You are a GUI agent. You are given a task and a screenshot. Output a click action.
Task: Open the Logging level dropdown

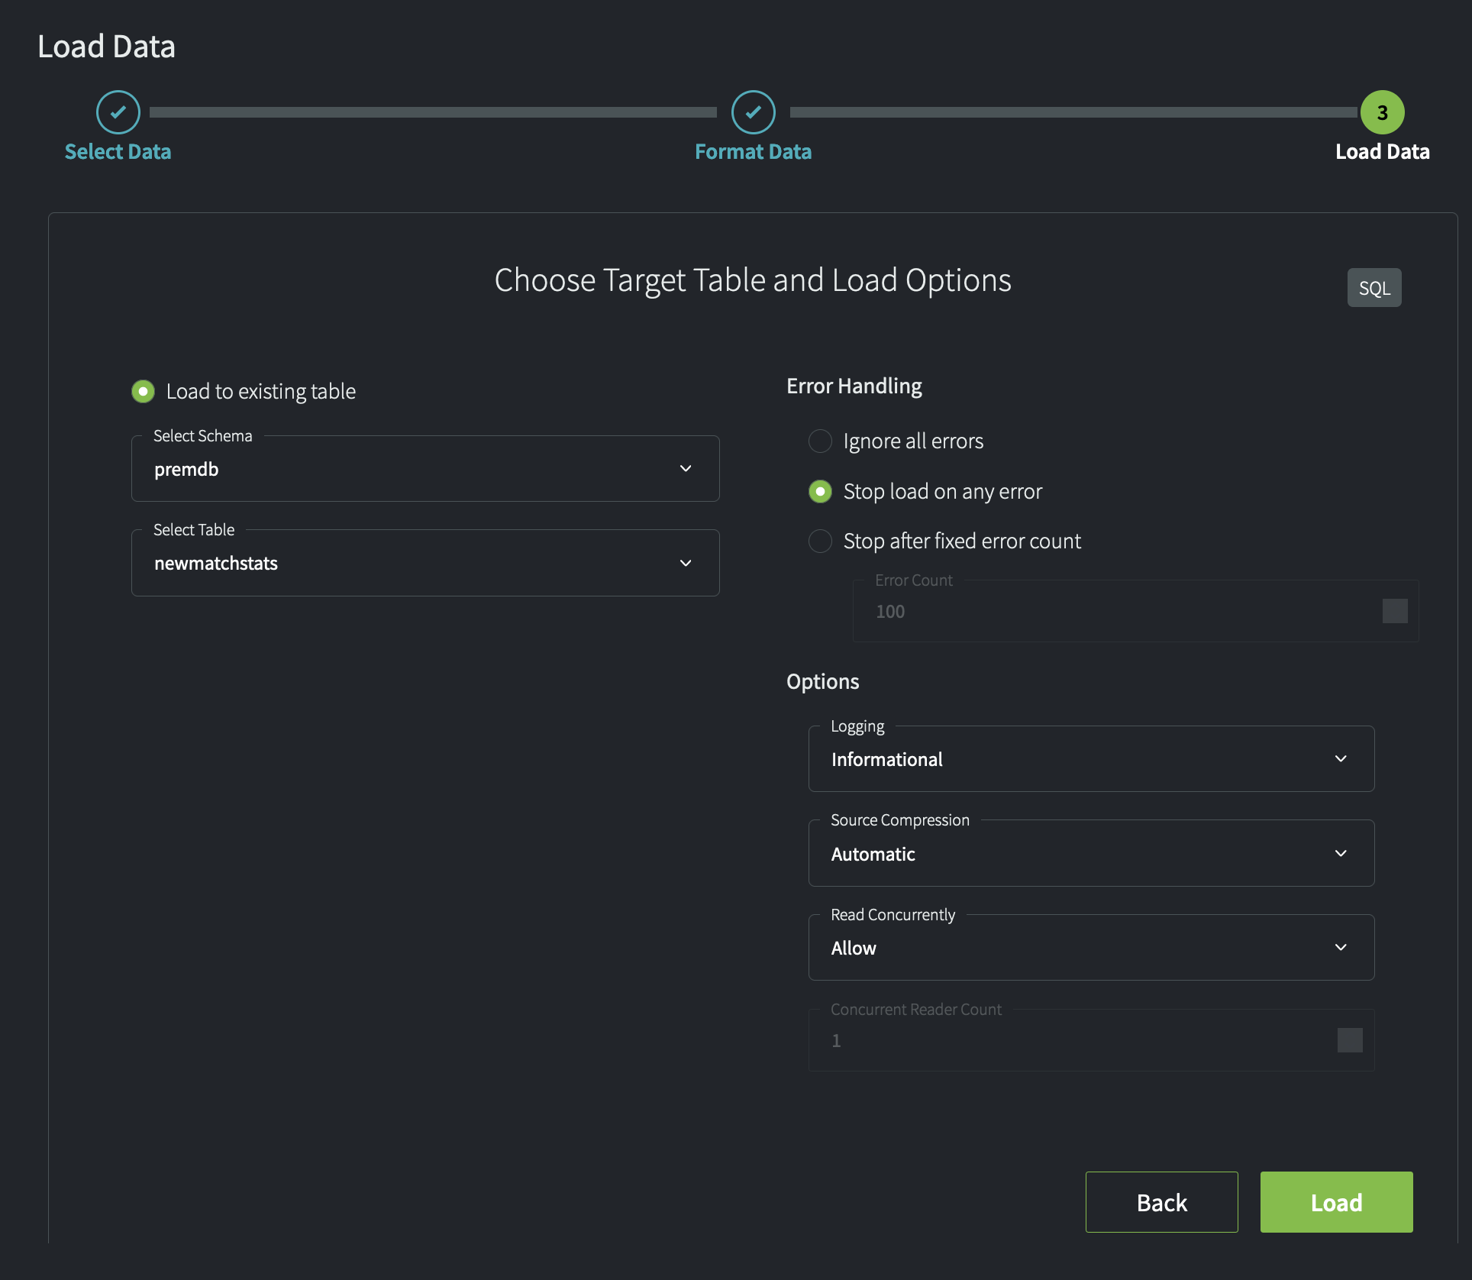[x=1091, y=759]
